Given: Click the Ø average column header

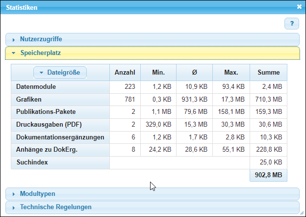Looking at the screenshot, I should pos(194,72).
